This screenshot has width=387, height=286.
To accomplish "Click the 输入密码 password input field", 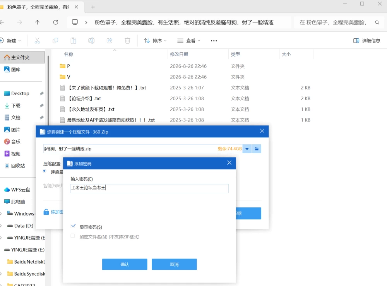I will pyautogui.click(x=149, y=188).
